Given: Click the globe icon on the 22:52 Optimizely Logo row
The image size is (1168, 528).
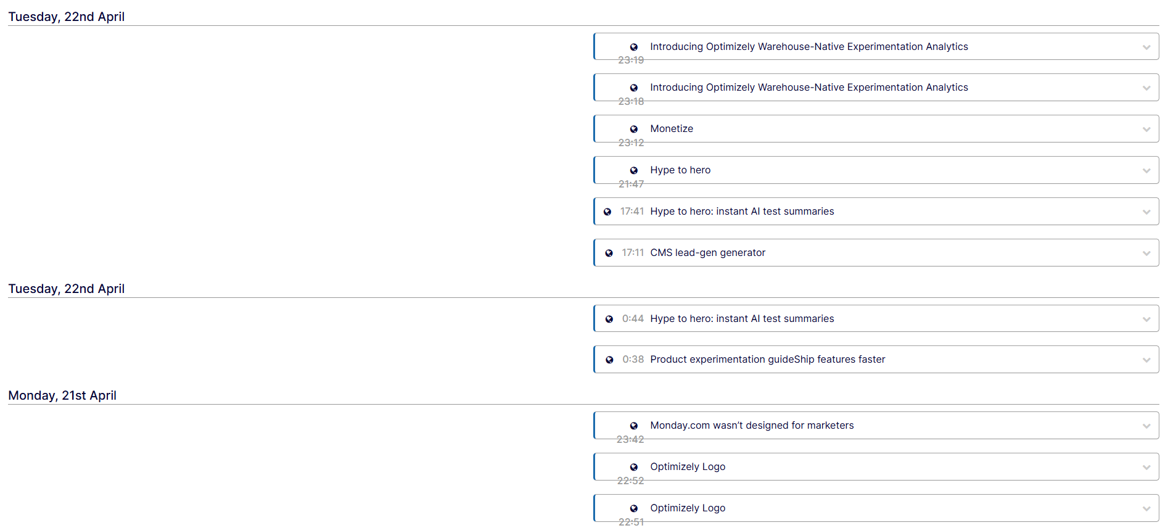Looking at the screenshot, I should tap(633, 467).
